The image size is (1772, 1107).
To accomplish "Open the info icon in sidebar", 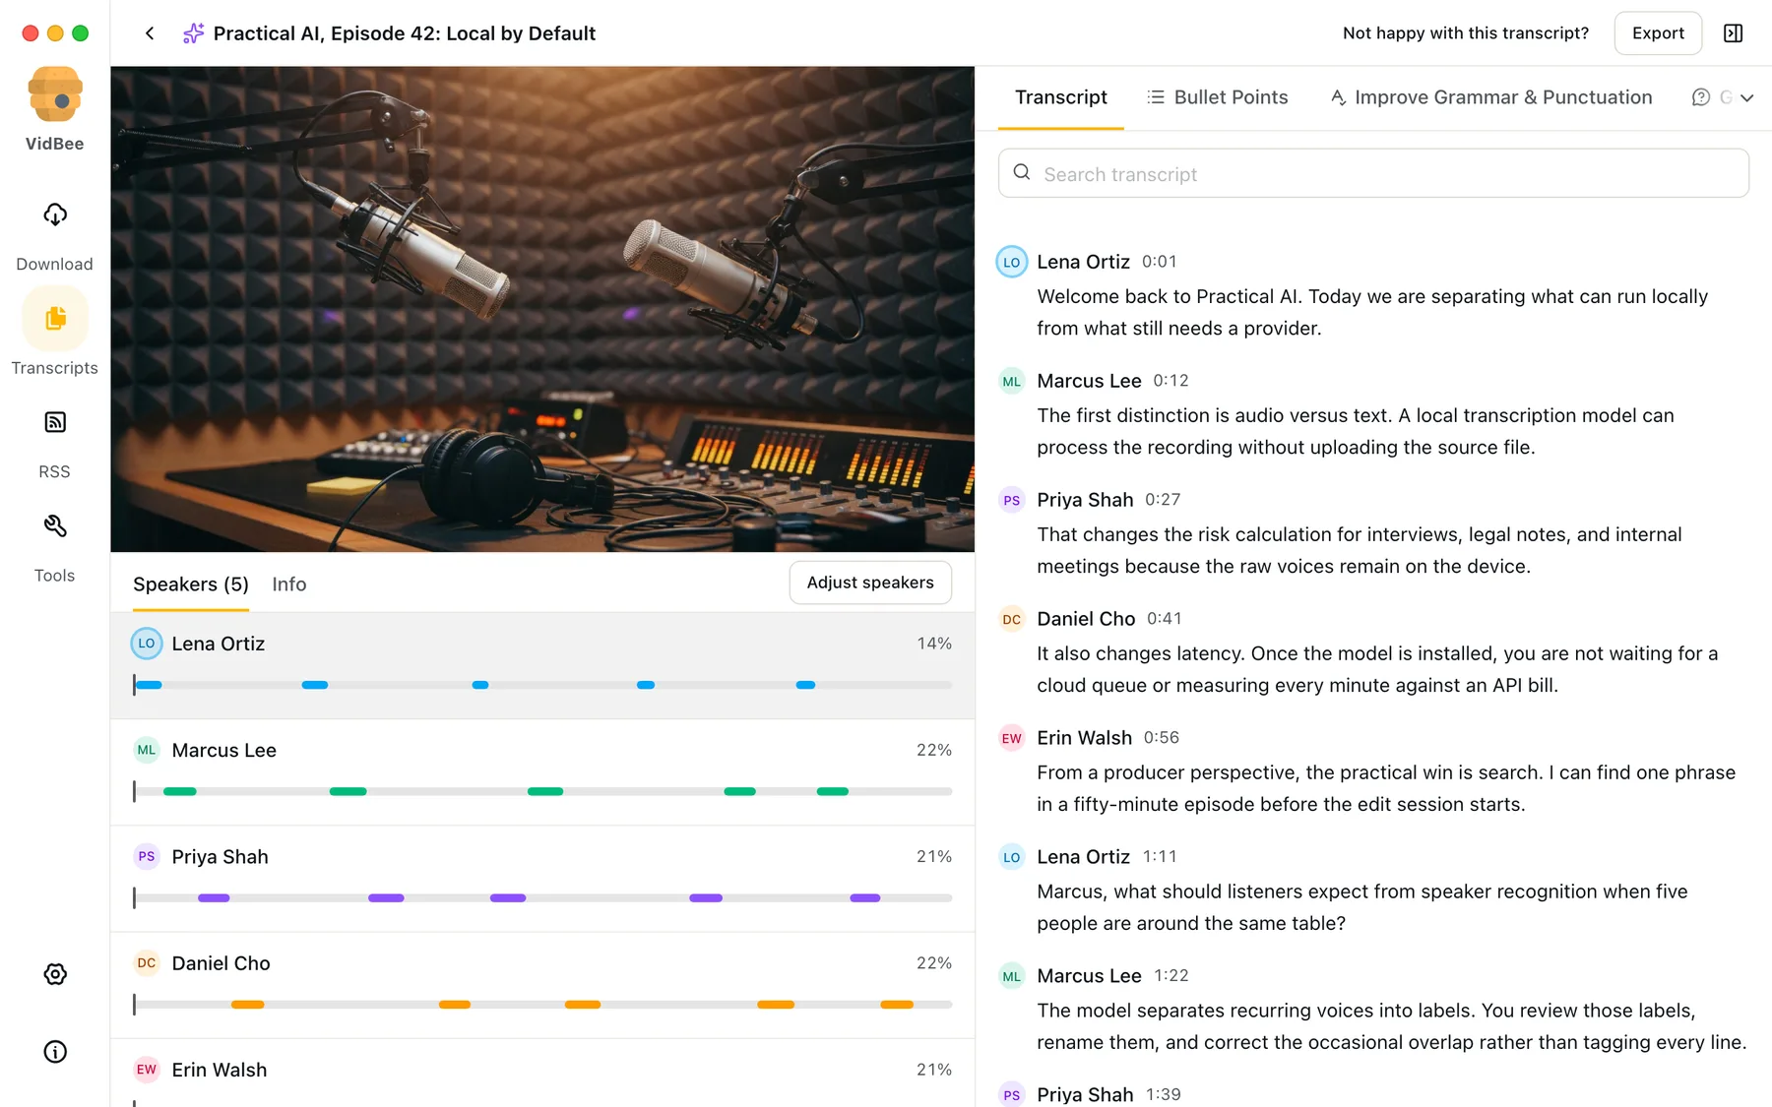I will [55, 1052].
